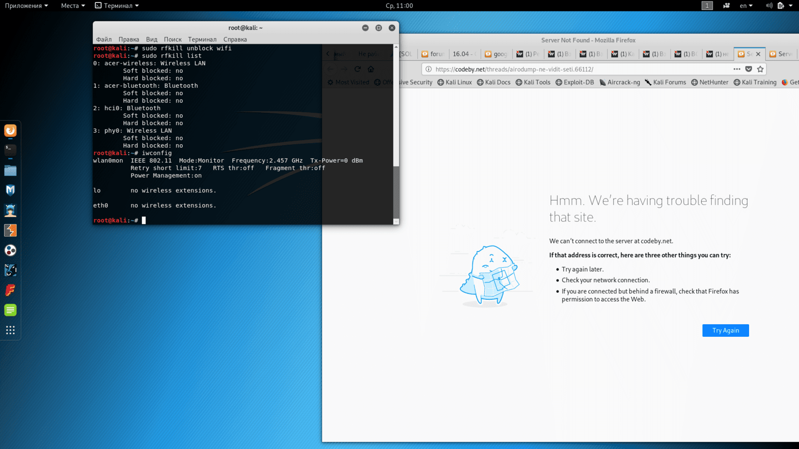799x449 pixels.
Task: Open the Aircrack-ng bookmark
Action: (x=620, y=82)
